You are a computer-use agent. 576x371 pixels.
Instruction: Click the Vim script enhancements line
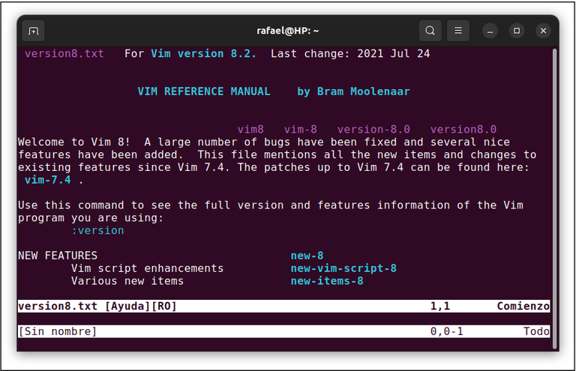[x=147, y=268]
